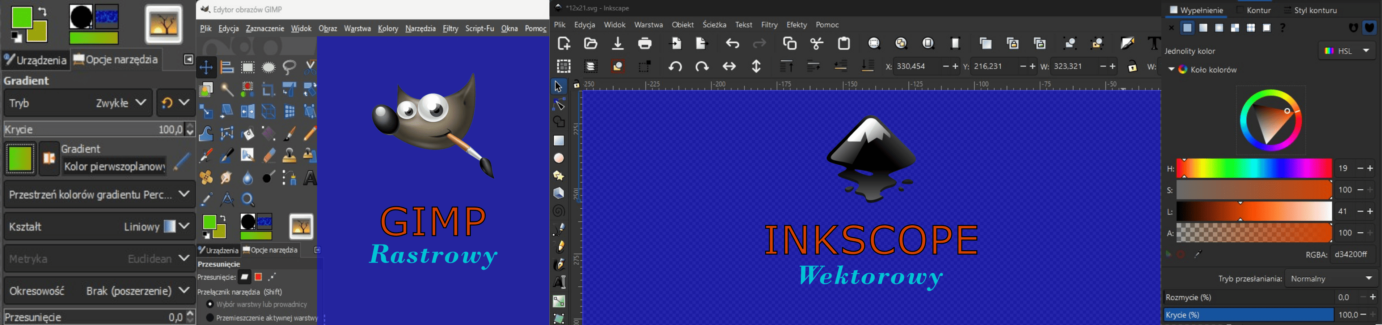Pick the Bucket Fill tool in GIMP
Viewport: 1382px width, 325px height.
click(248, 133)
